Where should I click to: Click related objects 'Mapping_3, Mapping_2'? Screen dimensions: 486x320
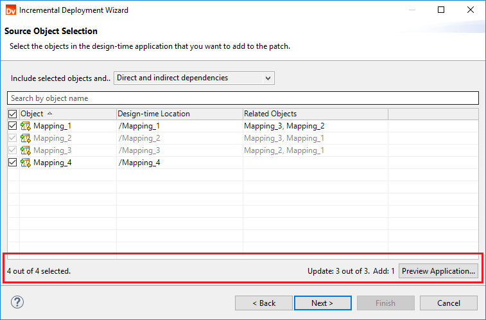point(284,126)
